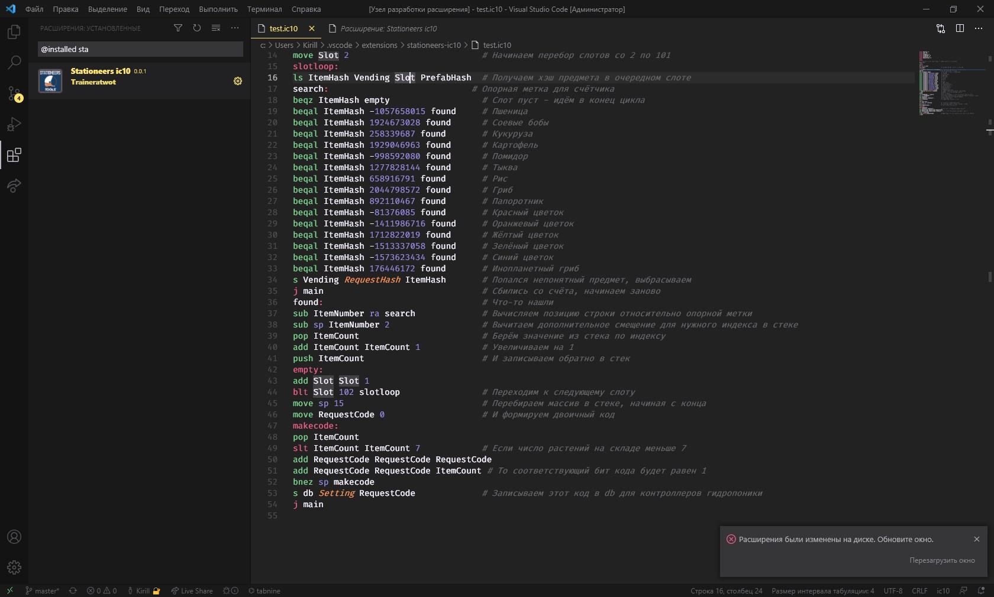Clear extensions search results icon

point(216,28)
